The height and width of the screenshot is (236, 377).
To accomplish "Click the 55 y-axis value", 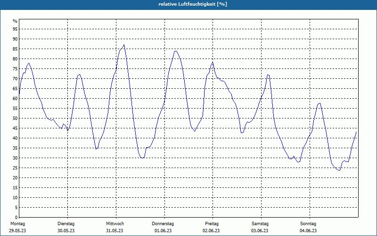I will [15, 109].
